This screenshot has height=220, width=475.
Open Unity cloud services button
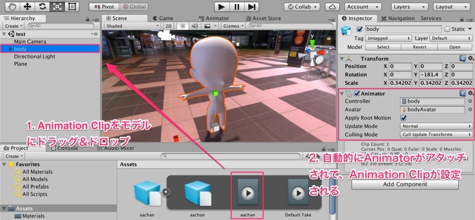(x=332, y=6)
